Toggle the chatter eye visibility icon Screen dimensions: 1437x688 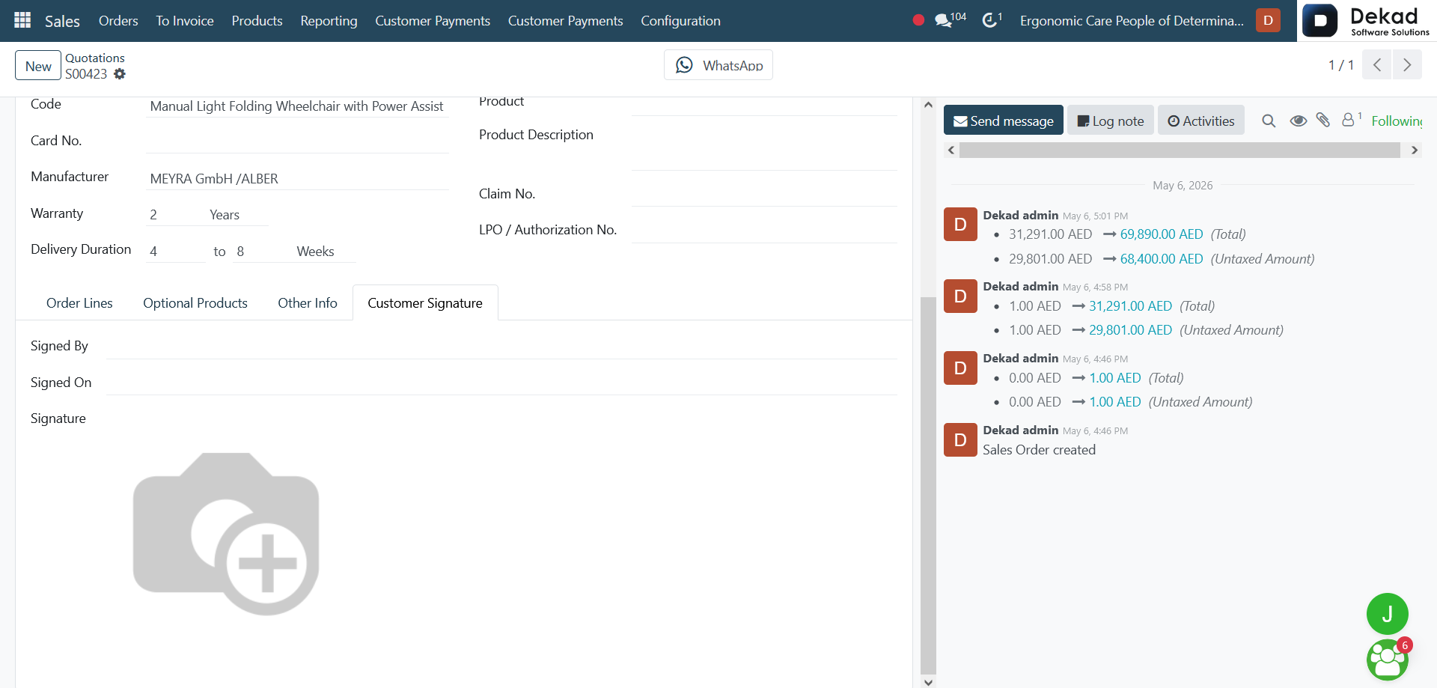pyautogui.click(x=1299, y=121)
